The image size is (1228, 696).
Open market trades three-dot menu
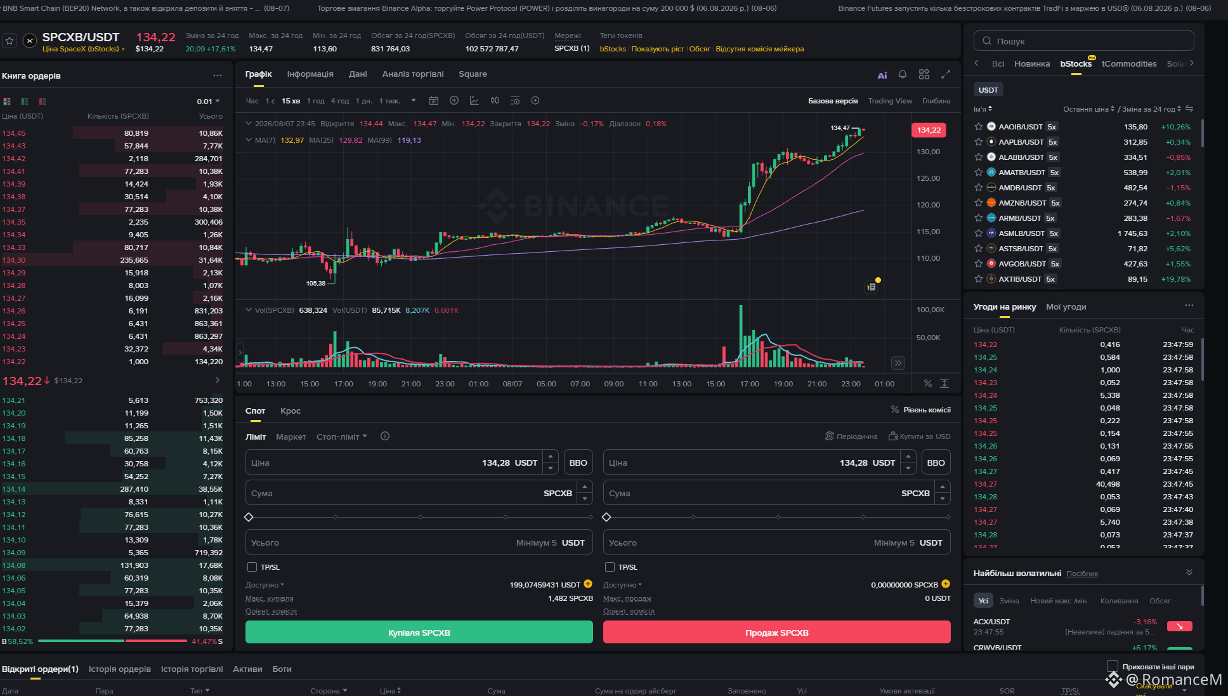tap(1189, 306)
